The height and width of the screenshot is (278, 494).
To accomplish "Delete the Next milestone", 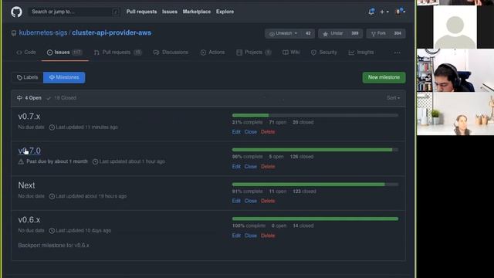I will 268,201.
